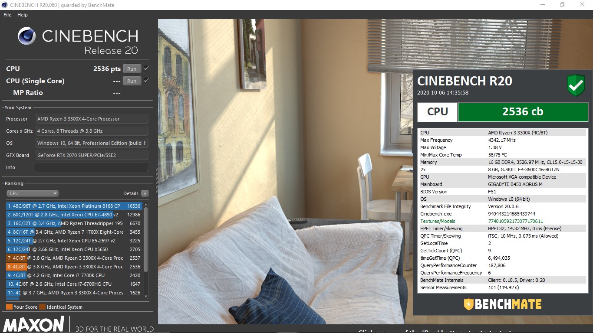Image resolution: width=593 pixels, height=333 pixels.
Task: Click the QPC Timer/Skewing row
Action: click(502, 236)
